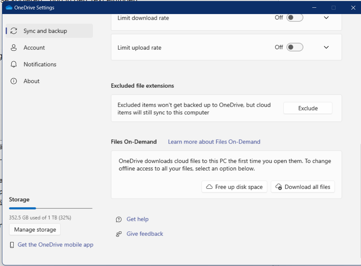Screen dimensions: 361x266
Task: Click the Sync and backup arrows icon
Action: pyautogui.click(x=14, y=31)
